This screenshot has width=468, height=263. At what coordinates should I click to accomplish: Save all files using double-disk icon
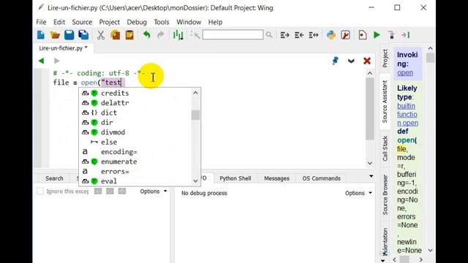[83, 35]
